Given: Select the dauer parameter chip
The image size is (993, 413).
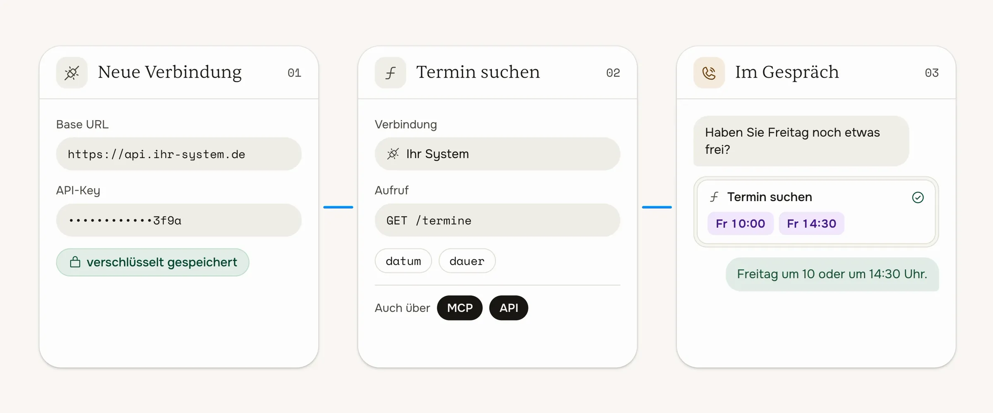Looking at the screenshot, I should [x=467, y=261].
